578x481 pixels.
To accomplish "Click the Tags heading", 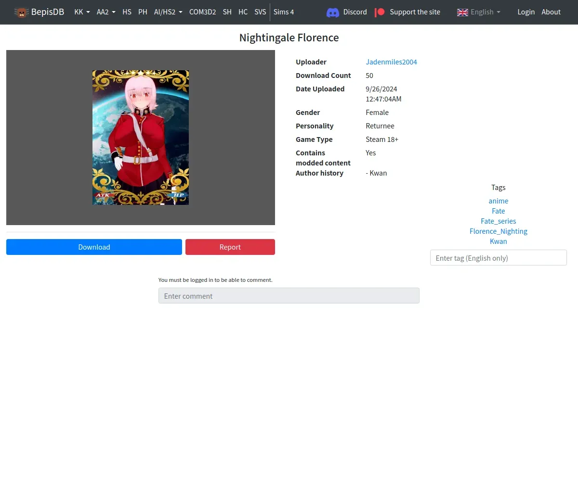I will (x=499, y=188).
